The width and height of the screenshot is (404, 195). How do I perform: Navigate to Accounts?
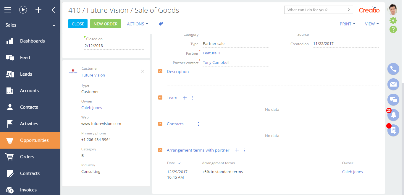click(x=30, y=91)
